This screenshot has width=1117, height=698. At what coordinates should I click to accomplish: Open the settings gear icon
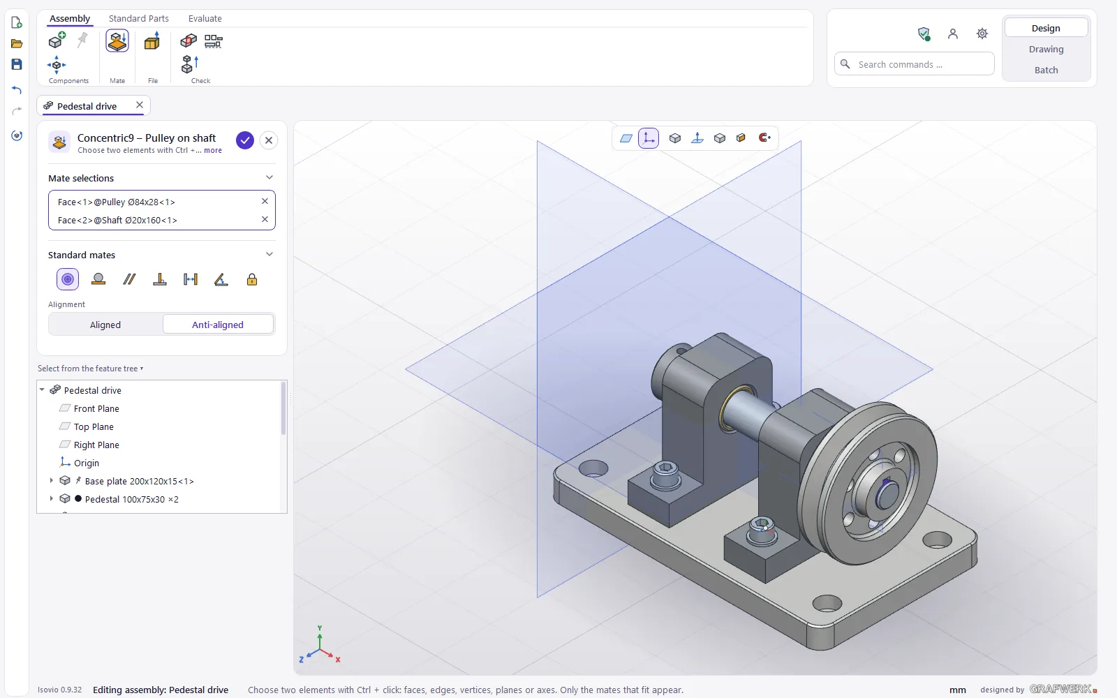pyautogui.click(x=982, y=34)
